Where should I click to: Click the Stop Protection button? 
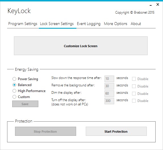click(x=45, y=131)
